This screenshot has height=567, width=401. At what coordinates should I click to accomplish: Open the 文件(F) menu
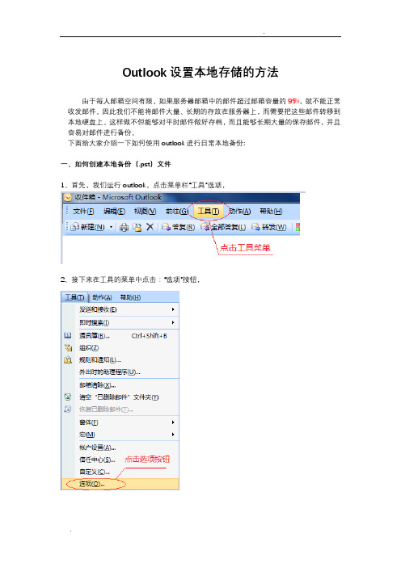click(x=83, y=211)
